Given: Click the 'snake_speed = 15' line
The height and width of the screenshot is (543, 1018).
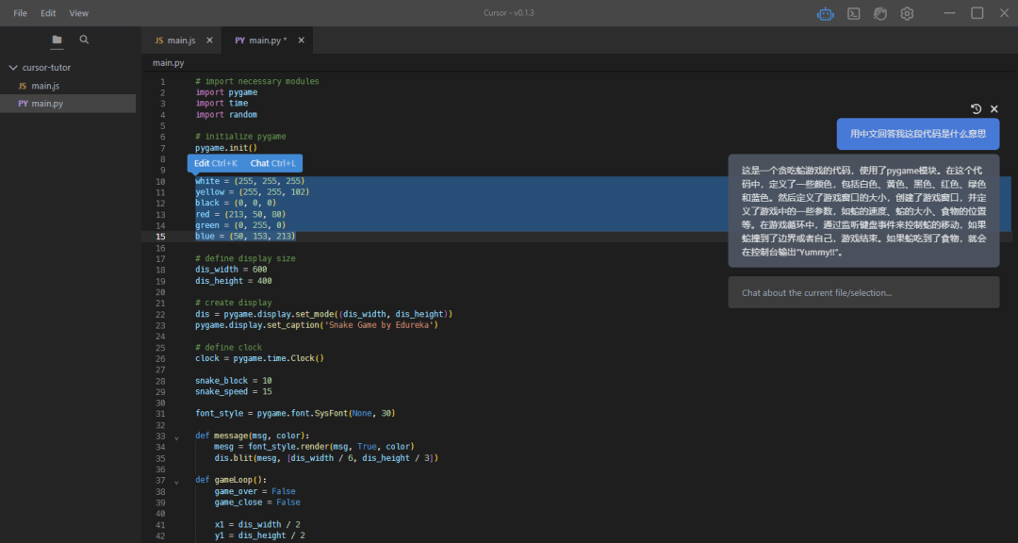Looking at the screenshot, I should (x=234, y=391).
